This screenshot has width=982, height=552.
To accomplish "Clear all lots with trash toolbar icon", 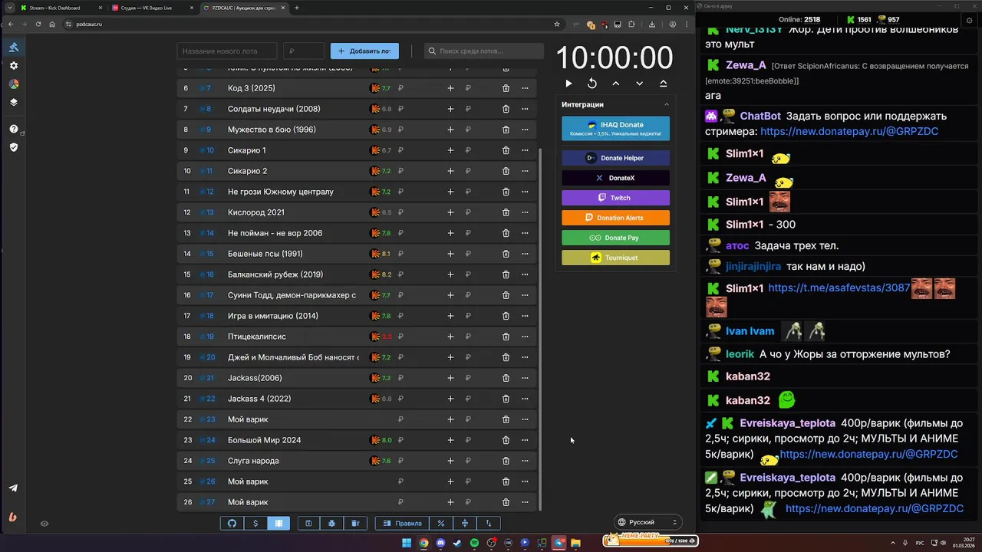I will click(355, 524).
